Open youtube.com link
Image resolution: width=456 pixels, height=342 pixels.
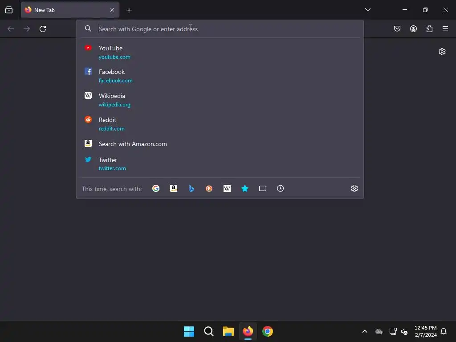point(114,57)
